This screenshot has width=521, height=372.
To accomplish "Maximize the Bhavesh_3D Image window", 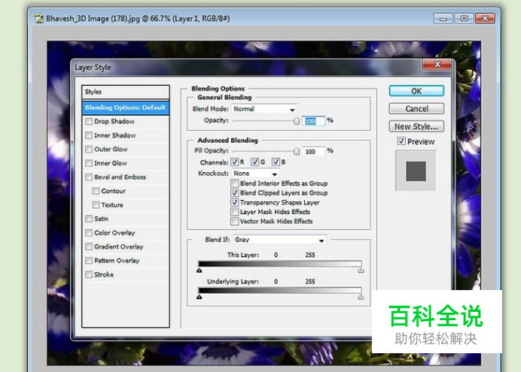I will pos(465,19).
